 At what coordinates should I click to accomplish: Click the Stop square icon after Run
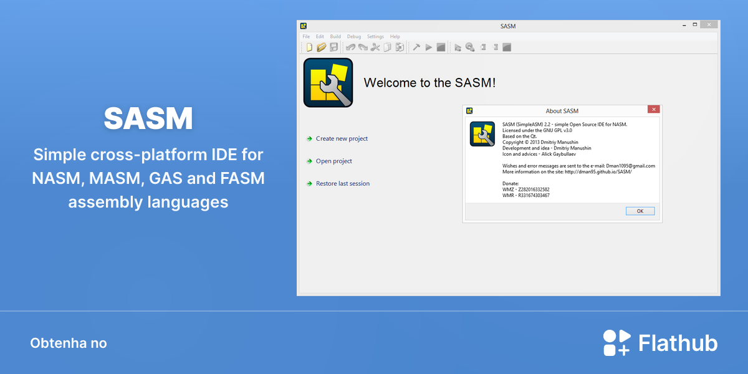(441, 47)
